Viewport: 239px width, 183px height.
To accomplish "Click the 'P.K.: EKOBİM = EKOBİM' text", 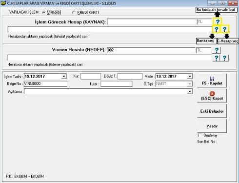I will [x=25, y=176].
